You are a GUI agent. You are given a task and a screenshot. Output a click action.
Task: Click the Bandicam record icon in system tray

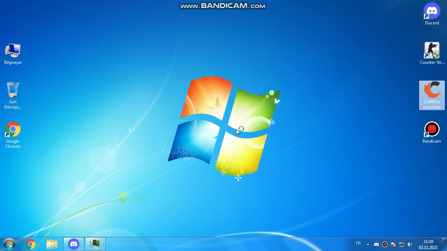(385, 244)
